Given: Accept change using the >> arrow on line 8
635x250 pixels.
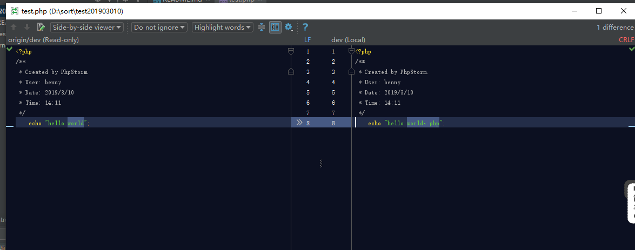Looking at the screenshot, I should [x=299, y=123].
